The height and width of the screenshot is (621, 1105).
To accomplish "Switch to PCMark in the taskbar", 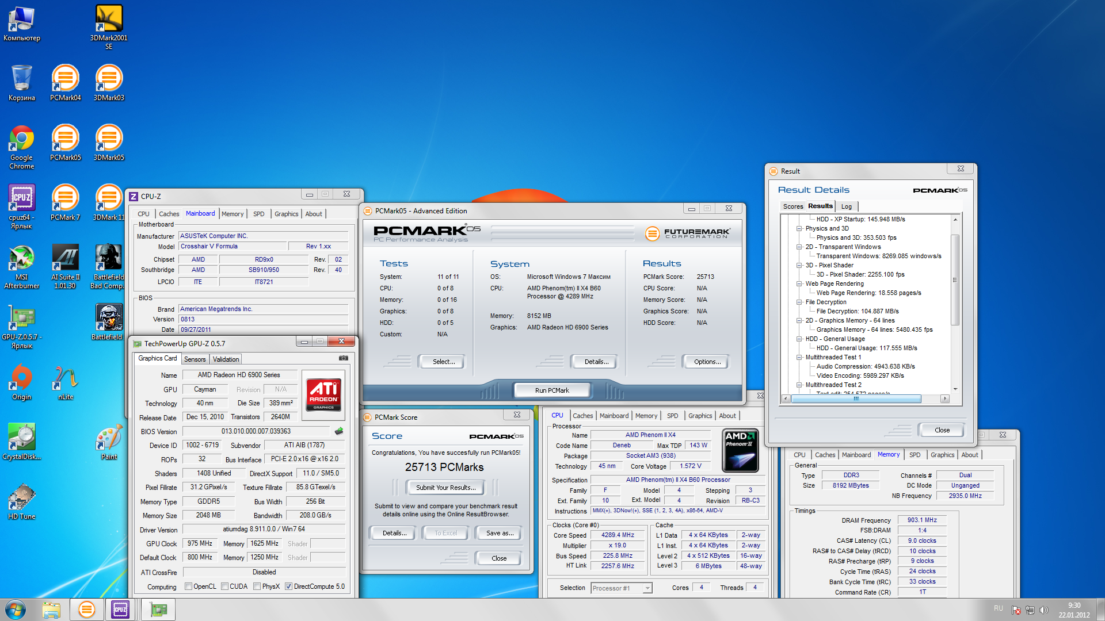I will 87,609.
